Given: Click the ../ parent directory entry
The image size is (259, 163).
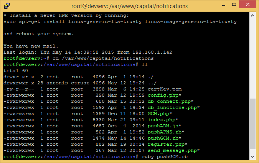Looking at the screenshot, I should point(152,83).
